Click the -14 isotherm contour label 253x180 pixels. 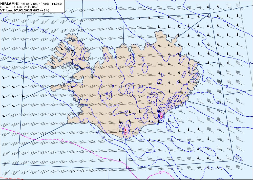(224, 21)
